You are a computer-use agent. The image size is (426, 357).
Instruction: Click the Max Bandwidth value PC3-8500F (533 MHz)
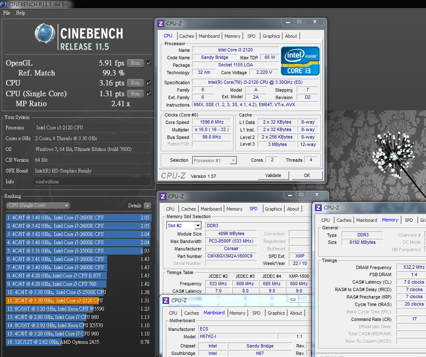231,241
